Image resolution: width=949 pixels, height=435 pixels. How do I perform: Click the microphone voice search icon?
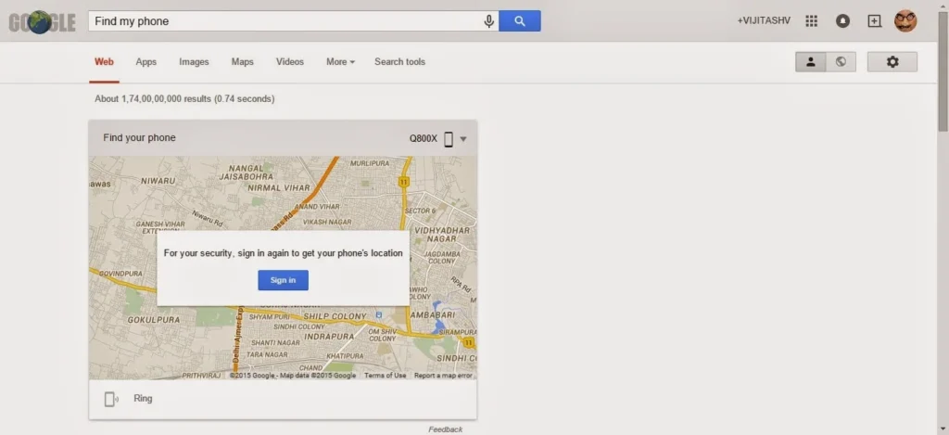(x=488, y=21)
